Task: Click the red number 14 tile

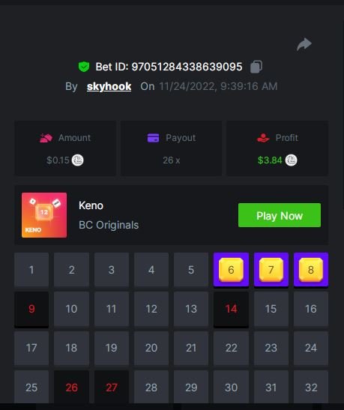Action: [231, 310]
